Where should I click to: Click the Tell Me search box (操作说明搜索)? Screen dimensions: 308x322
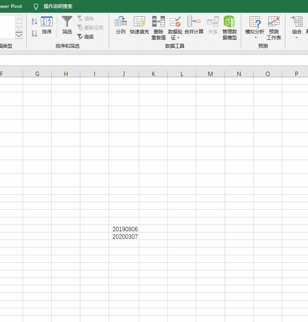click(58, 6)
